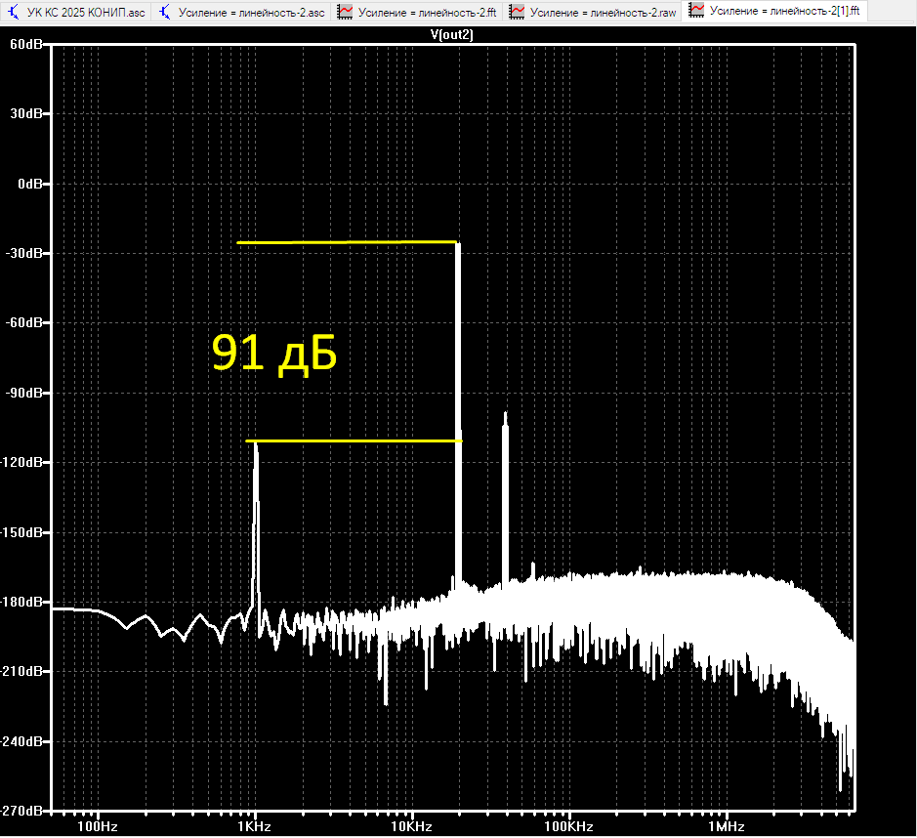Click the 100KHz frequency axis label
The image size is (917, 838).
(569, 826)
